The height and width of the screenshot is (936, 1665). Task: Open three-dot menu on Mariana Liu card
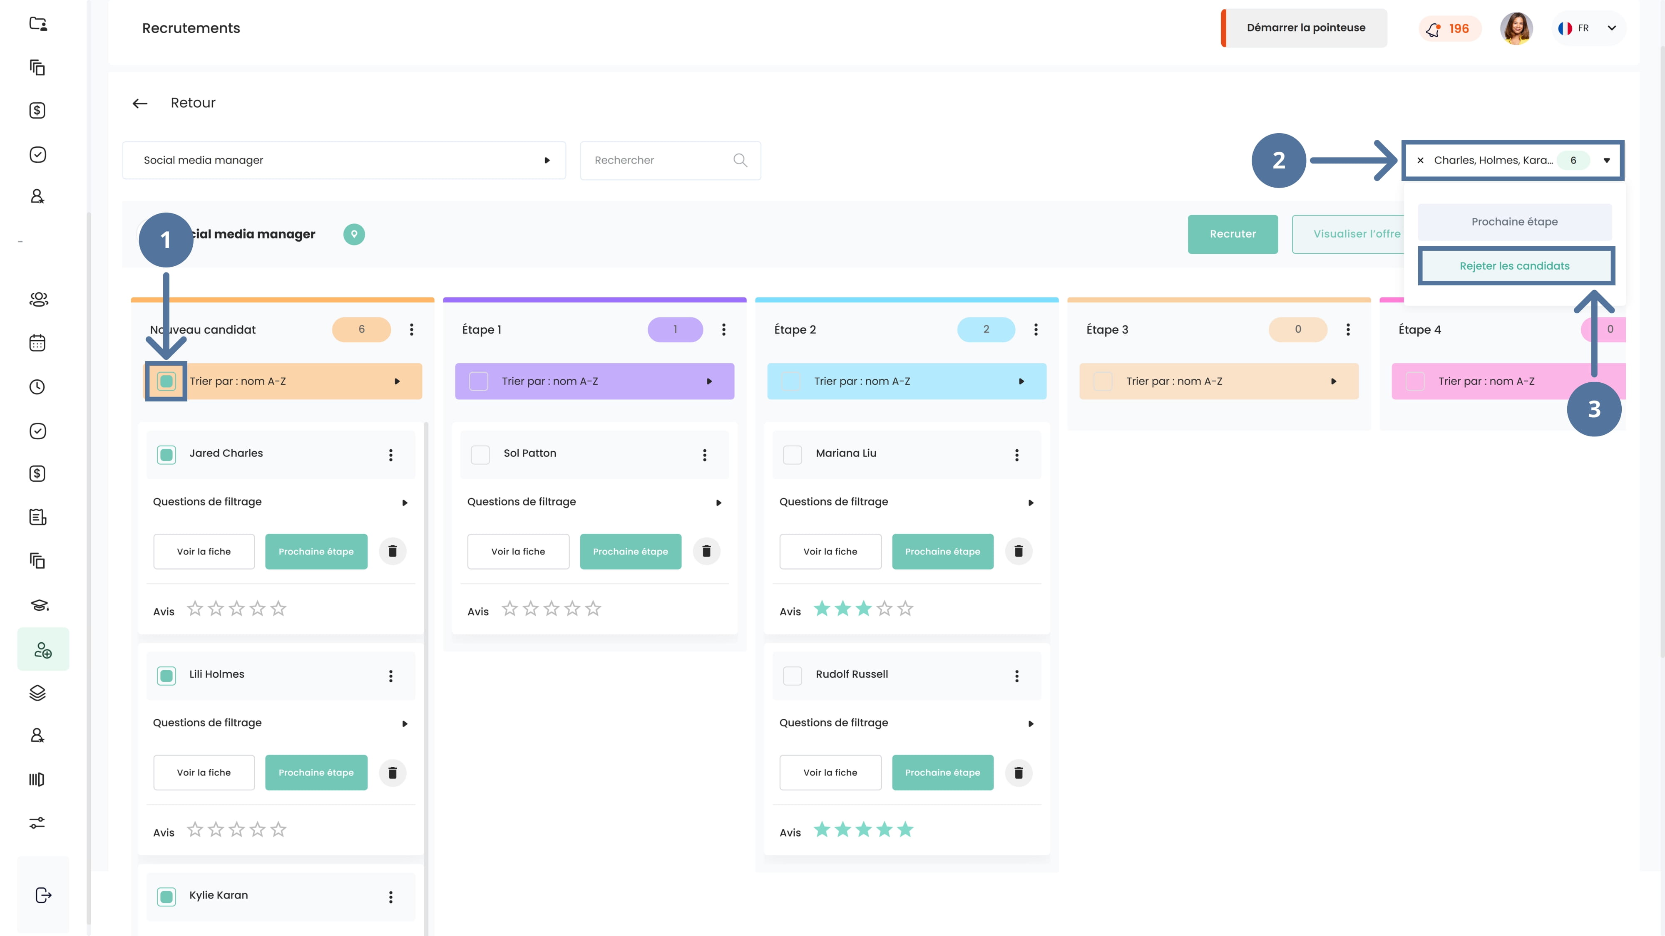(1017, 455)
